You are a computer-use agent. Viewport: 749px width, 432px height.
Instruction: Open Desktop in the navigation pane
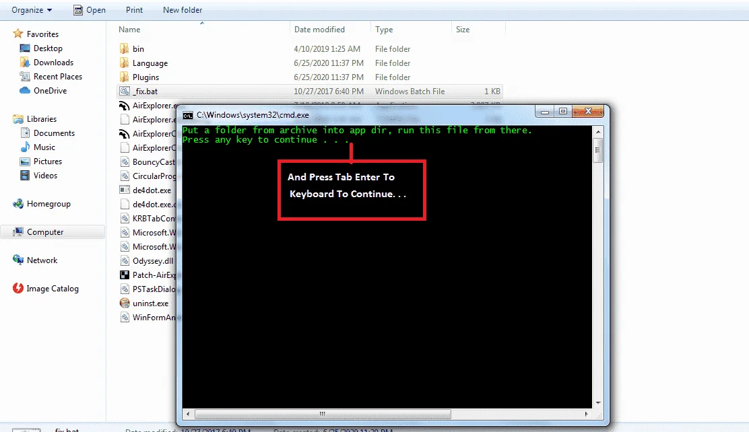pyautogui.click(x=48, y=48)
